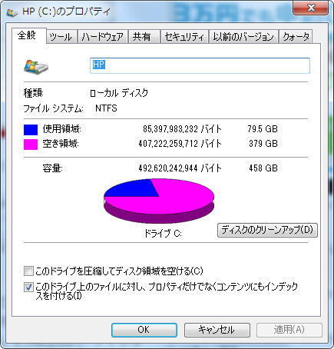This screenshot has width=334, height=349.
Task: Click the 適用(A) button
Action: 289,330
